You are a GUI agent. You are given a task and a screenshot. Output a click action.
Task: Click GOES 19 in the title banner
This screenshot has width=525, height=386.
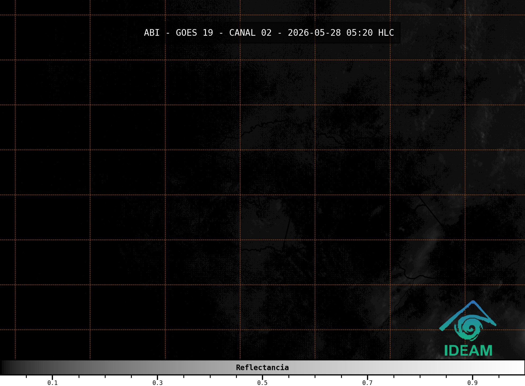pyautogui.click(x=194, y=33)
